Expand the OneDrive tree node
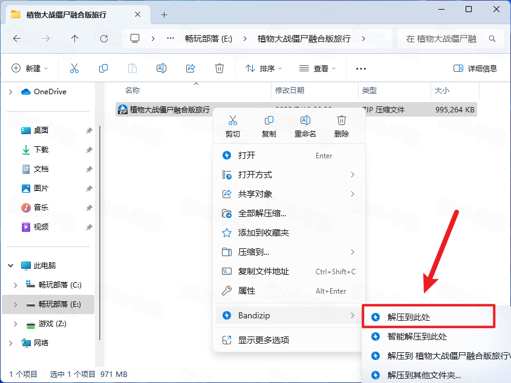The width and height of the screenshot is (511, 383). coord(11,92)
